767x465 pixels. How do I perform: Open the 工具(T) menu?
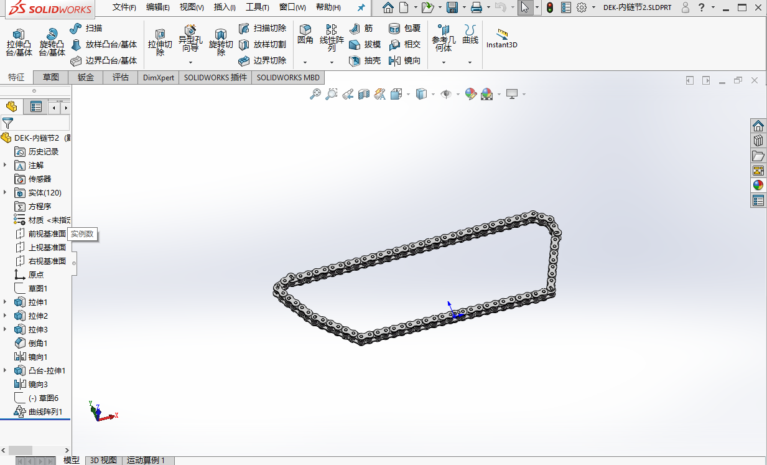click(258, 7)
